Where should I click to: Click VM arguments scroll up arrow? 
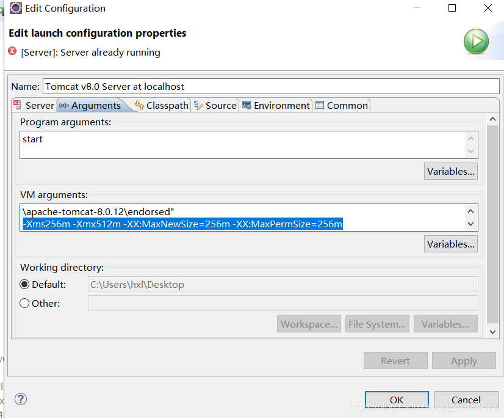click(471, 211)
